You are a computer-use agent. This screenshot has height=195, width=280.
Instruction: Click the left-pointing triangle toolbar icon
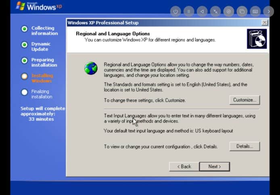pyautogui.click(x=202, y=11)
